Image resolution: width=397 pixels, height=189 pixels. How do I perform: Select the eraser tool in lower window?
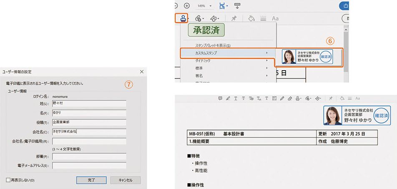click(x=290, y=98)
